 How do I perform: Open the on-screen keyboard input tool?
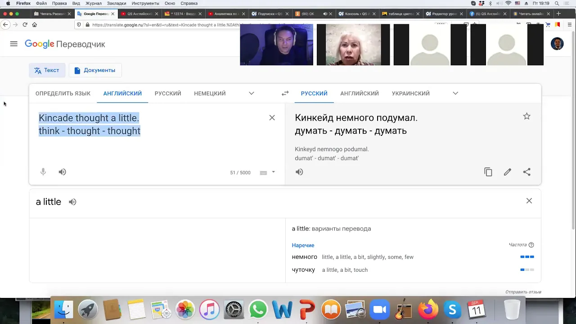tap(263, 172)
